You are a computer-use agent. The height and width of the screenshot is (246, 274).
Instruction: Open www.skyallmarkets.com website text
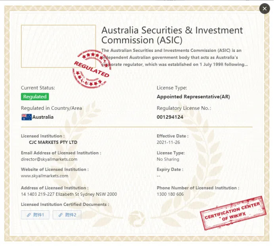click(x=45, y=176)
